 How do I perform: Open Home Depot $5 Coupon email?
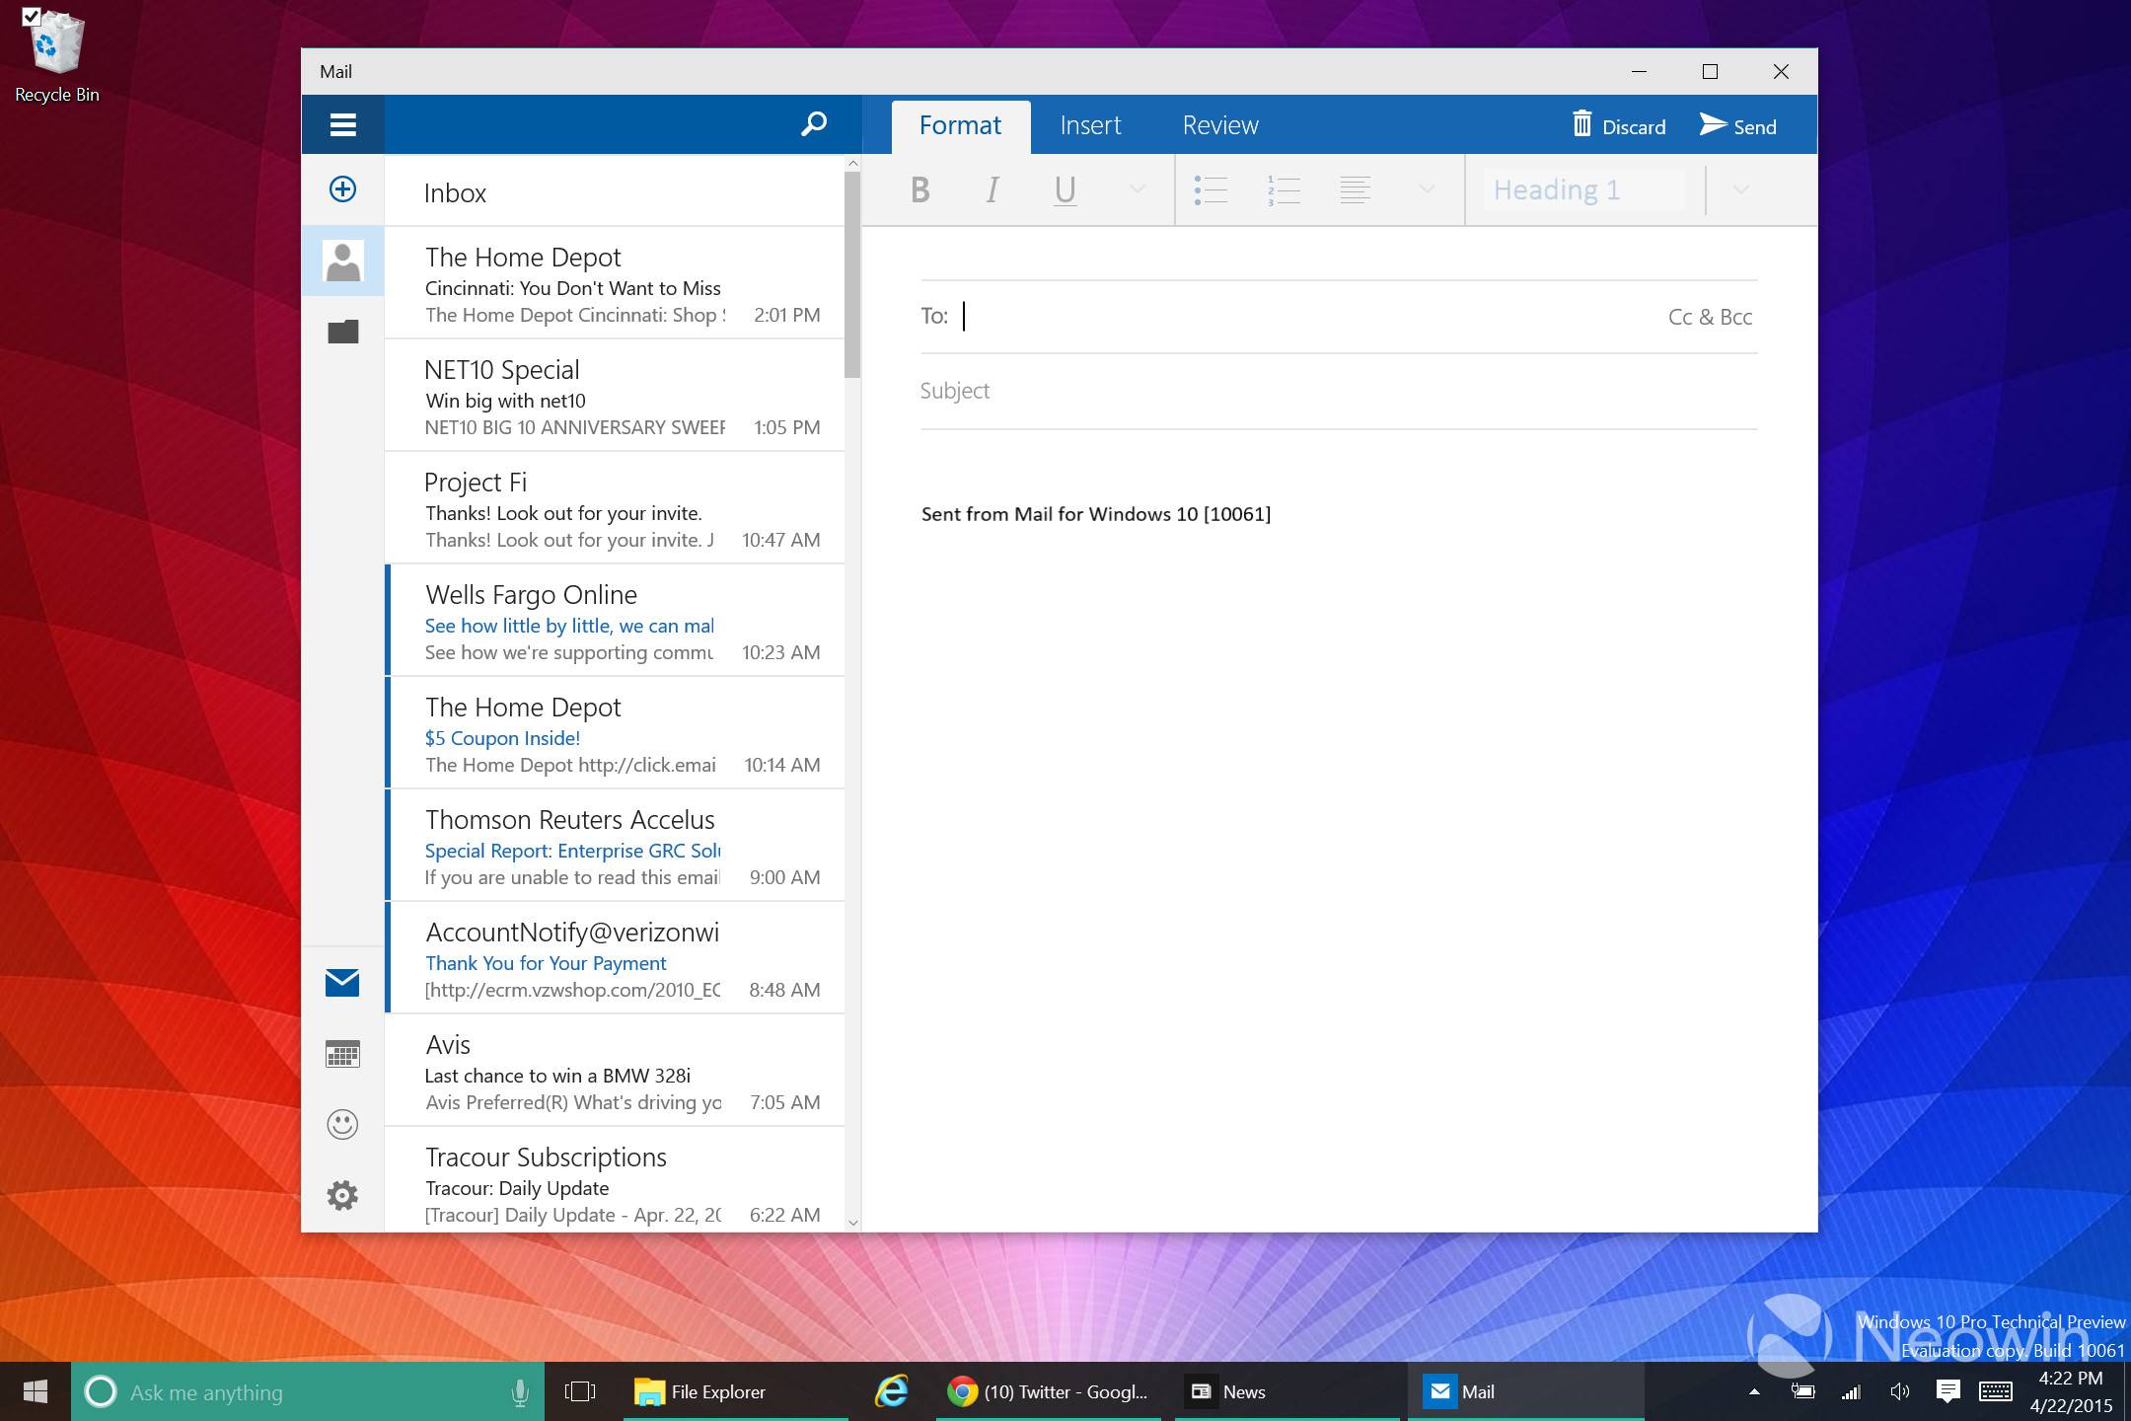point(615,733)
